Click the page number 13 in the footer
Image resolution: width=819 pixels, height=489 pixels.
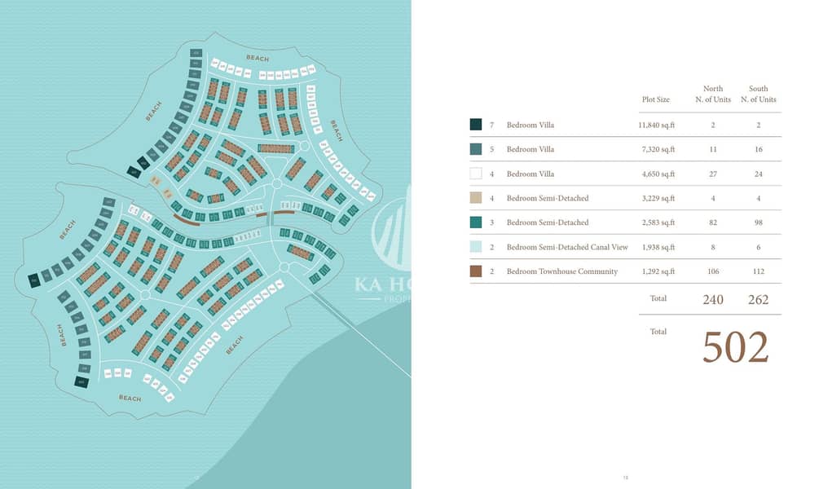tap(625, 478)
